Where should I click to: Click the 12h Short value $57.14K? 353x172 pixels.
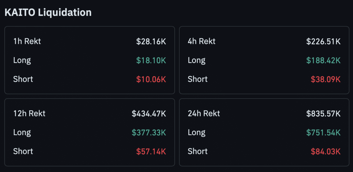tap(151, 152)
